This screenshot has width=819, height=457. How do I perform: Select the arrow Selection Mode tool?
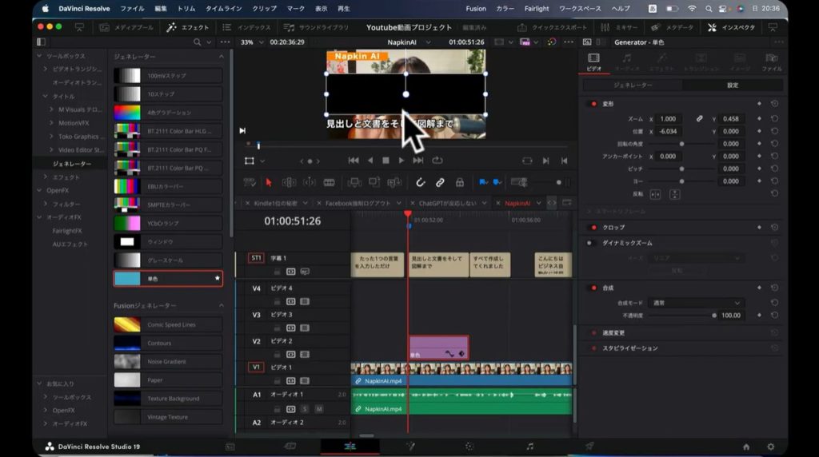point(269,182)
